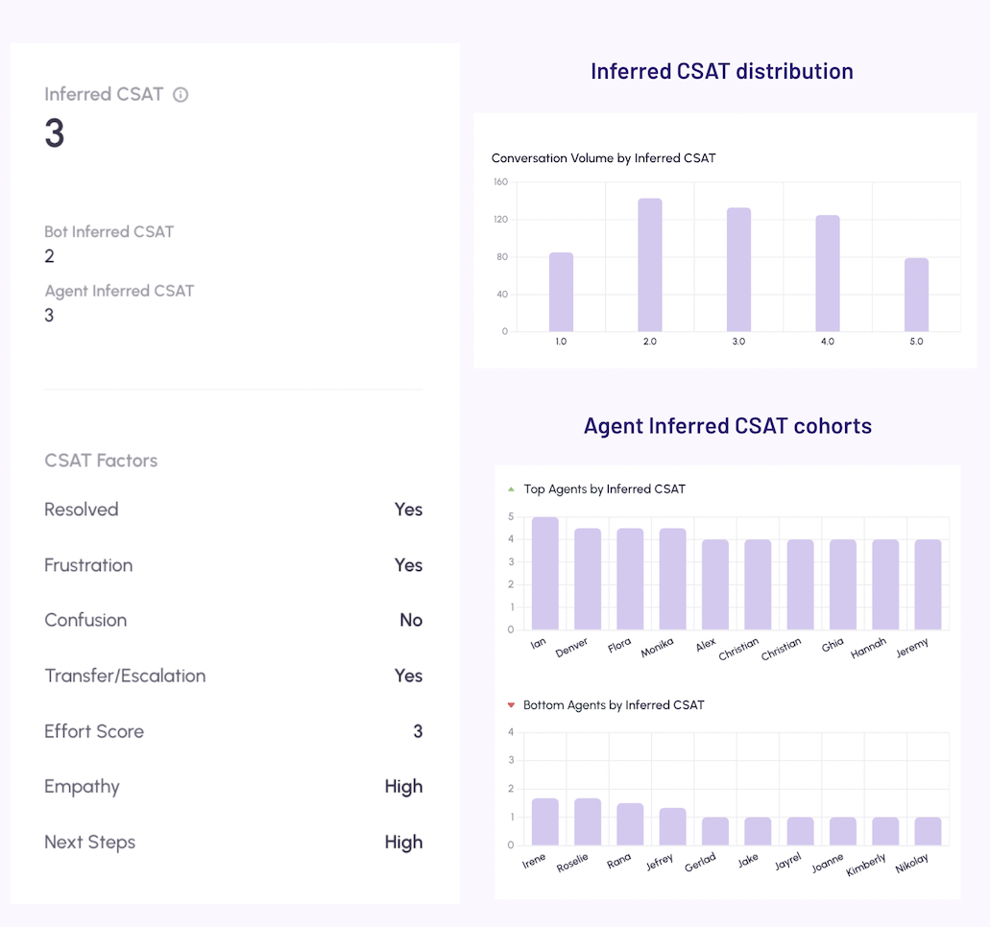Click the red down arrow by Bottom Agents
The image size is (990, 927).
pyautogui.click(x=511, y=705)
